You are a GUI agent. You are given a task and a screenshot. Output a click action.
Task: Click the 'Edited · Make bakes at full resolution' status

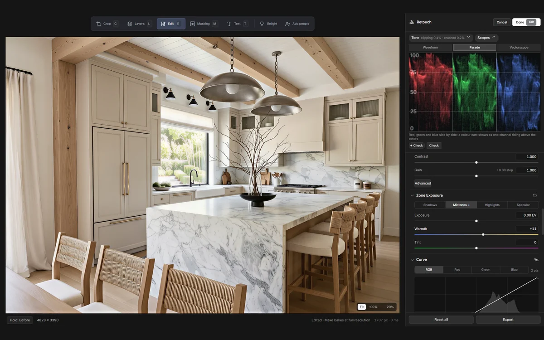click(x=341, y=320)
